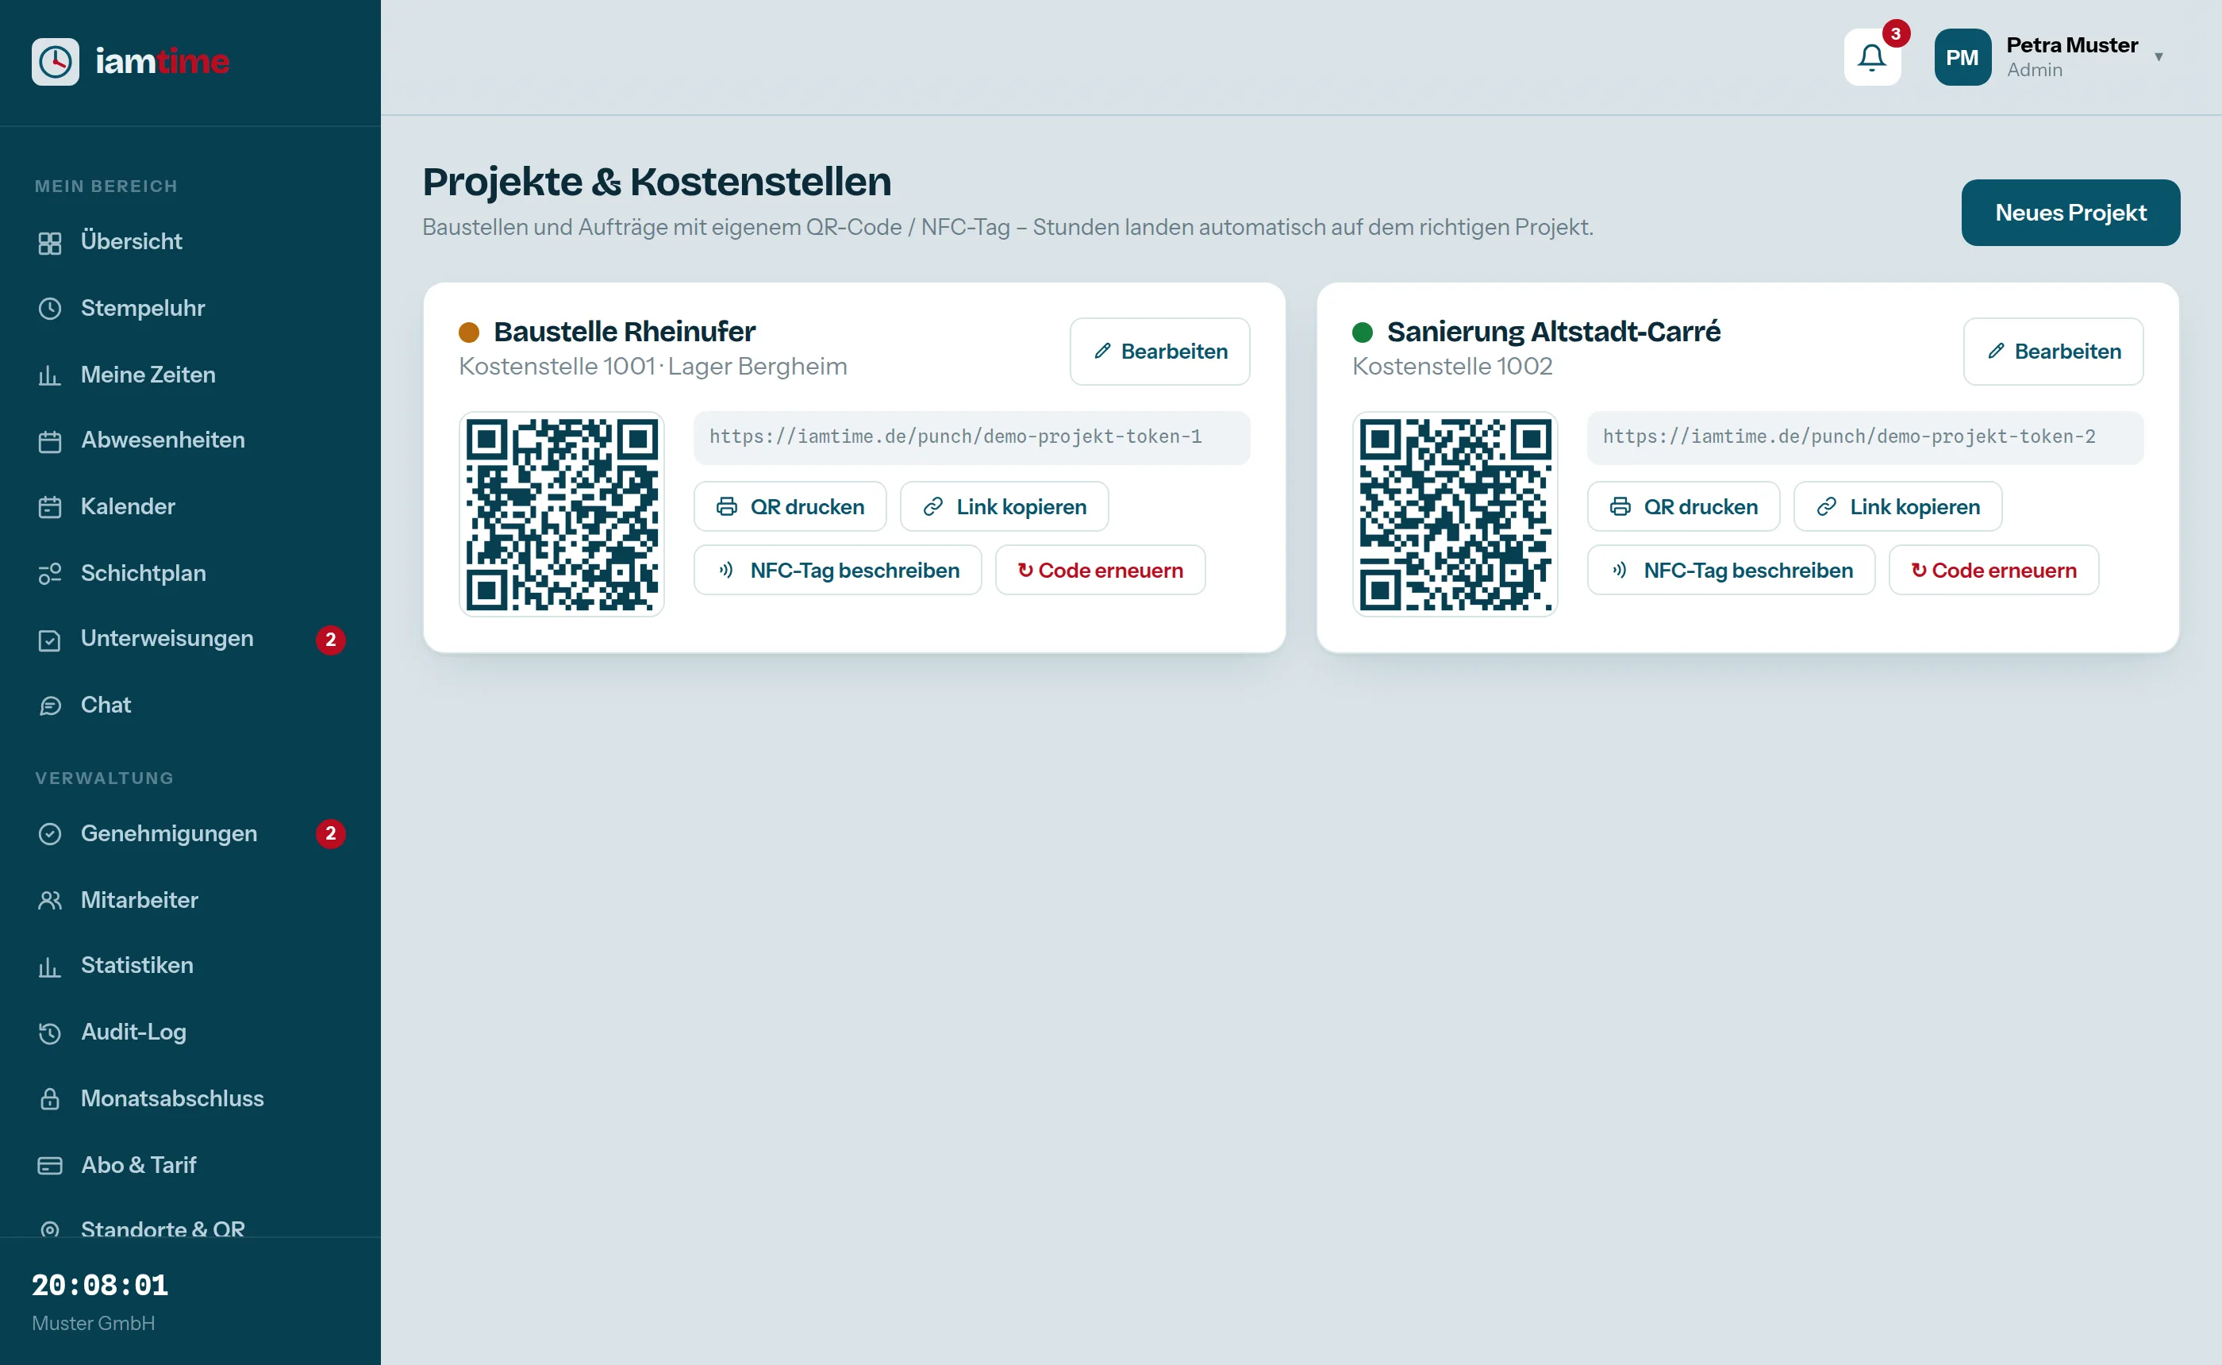Click the demo-projekt-token-2 URL field
The image size is (2222, 1365).
[x=1866, y=438]
